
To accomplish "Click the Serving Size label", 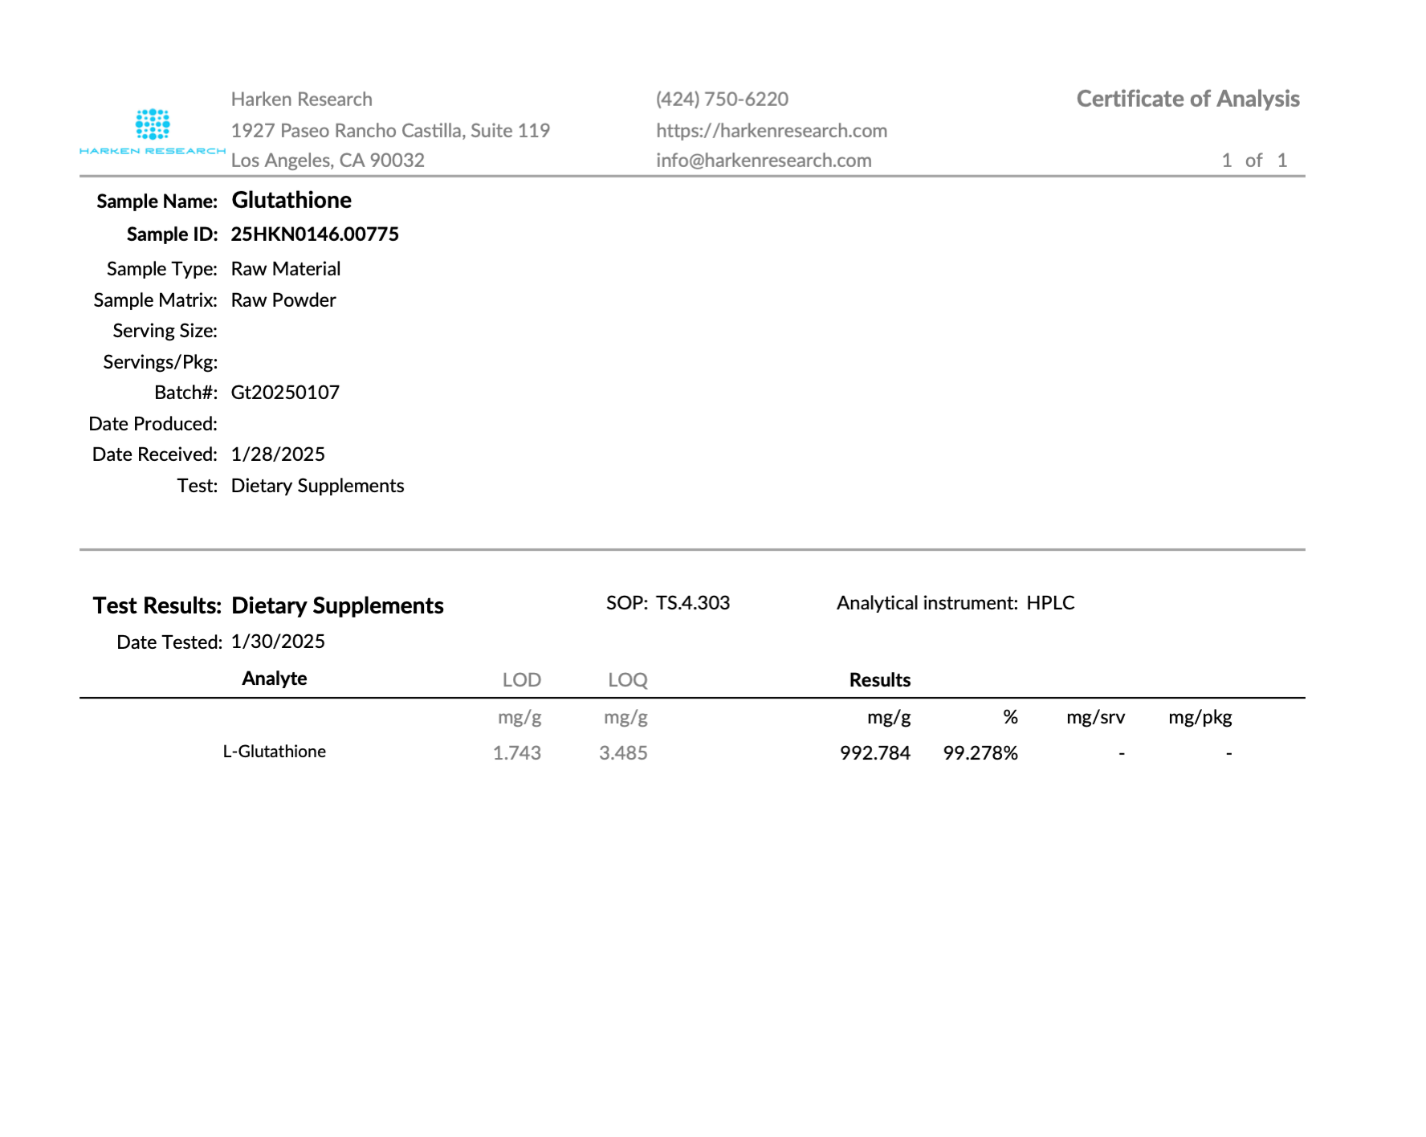I will [165, 331].
